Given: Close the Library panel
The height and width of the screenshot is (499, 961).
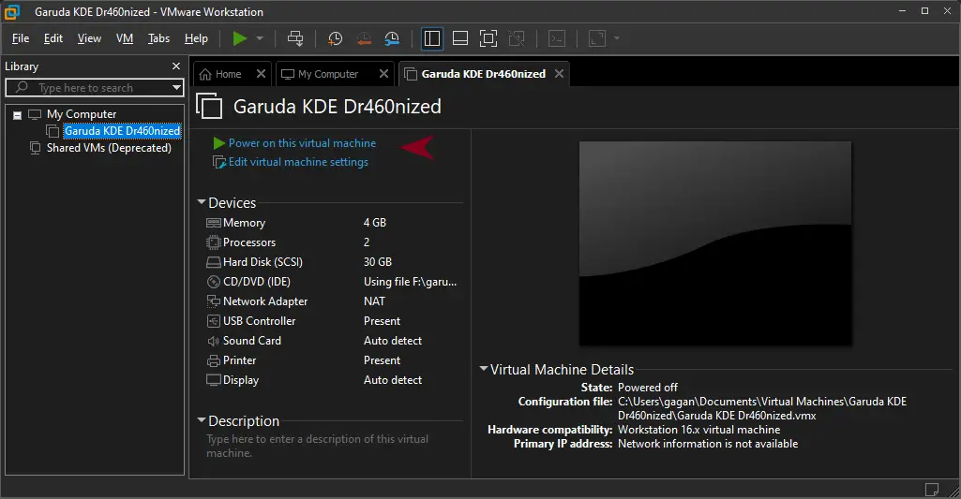Looking at the screenshot, I should (x=176, y=66).
